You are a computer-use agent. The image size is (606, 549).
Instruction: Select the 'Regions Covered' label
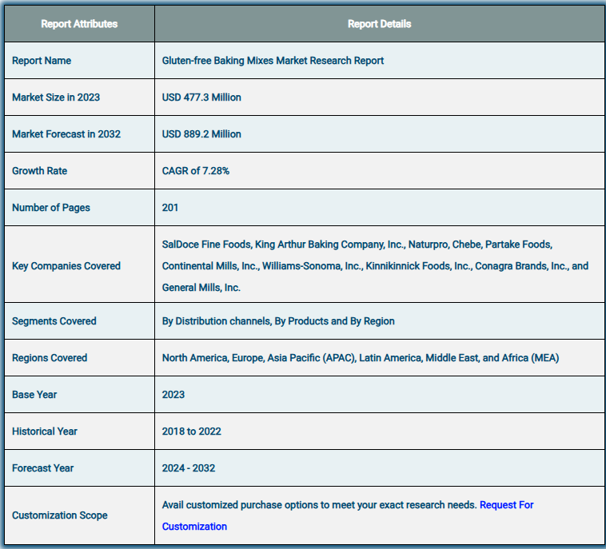(50, 358)
